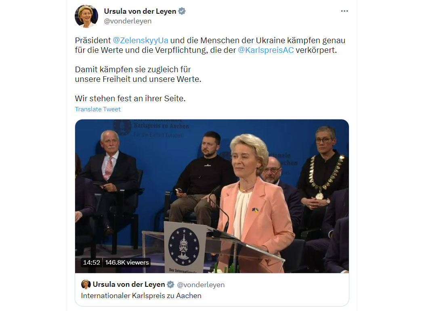Click the paragraph Damit kämpfen sie zugleich für

click(x=138, y=74)
